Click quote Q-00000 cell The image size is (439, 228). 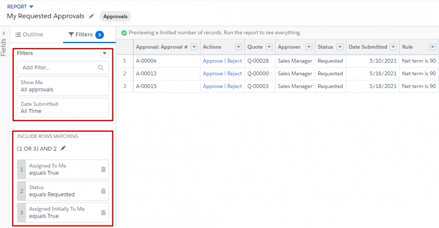260,74
